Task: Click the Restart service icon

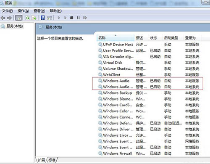Action: pos(85,18)
